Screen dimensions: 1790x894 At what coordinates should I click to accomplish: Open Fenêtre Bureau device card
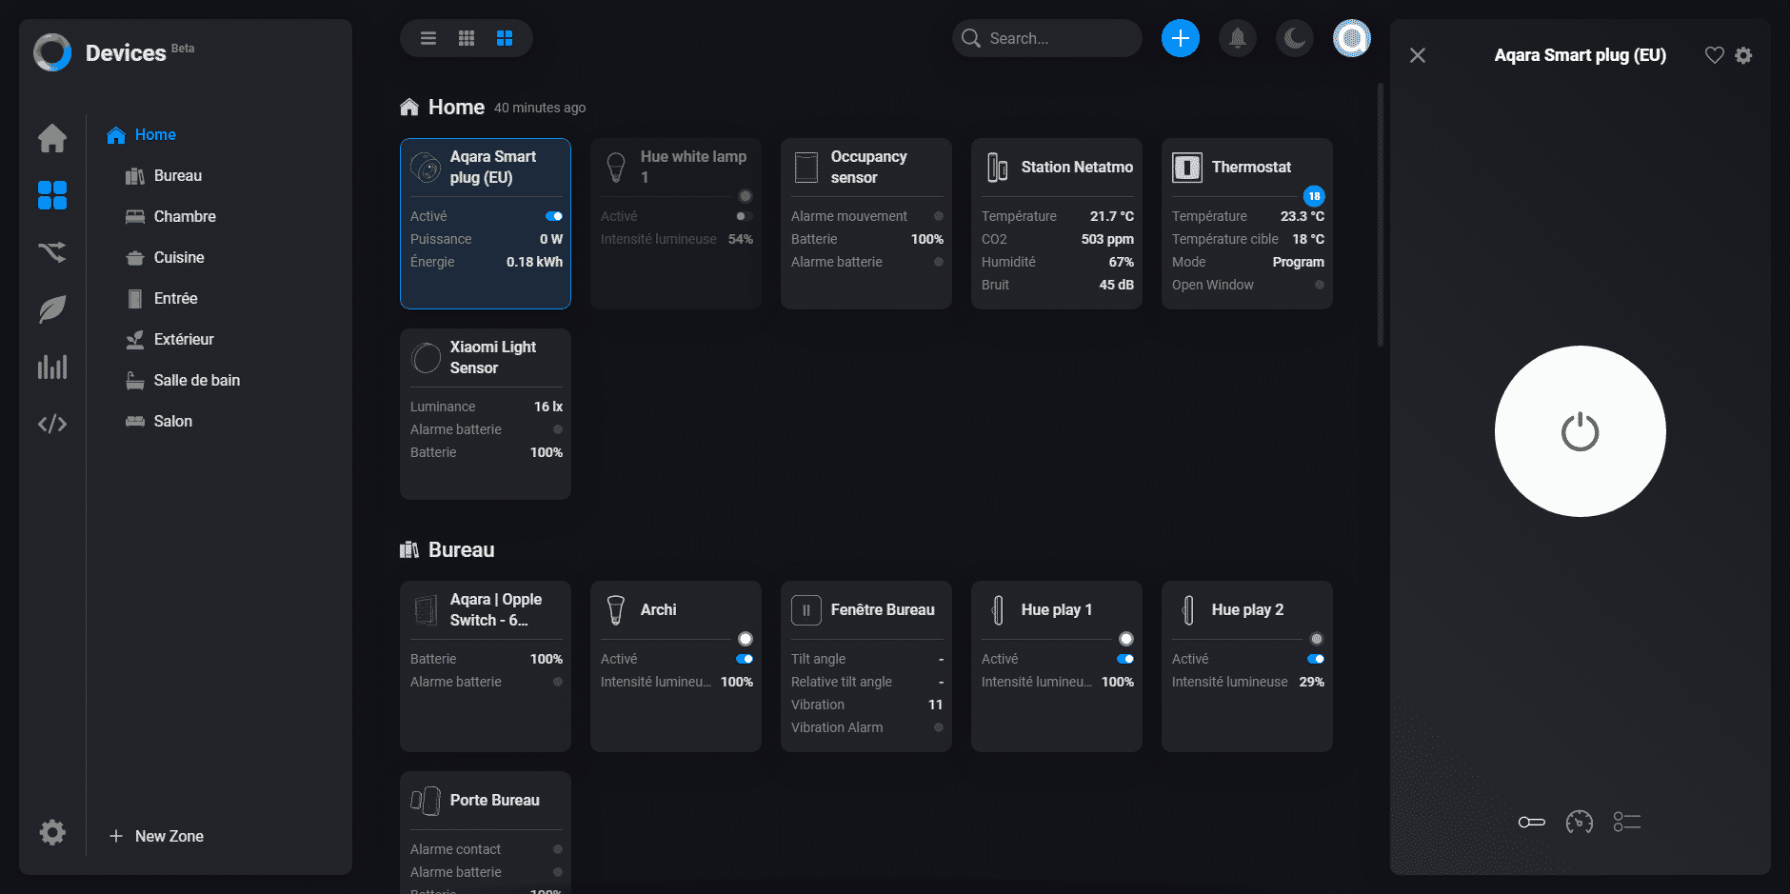tap(866, 666)
